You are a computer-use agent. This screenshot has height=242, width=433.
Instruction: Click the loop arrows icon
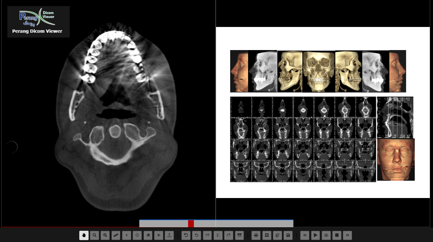click(x=229, y=235)
